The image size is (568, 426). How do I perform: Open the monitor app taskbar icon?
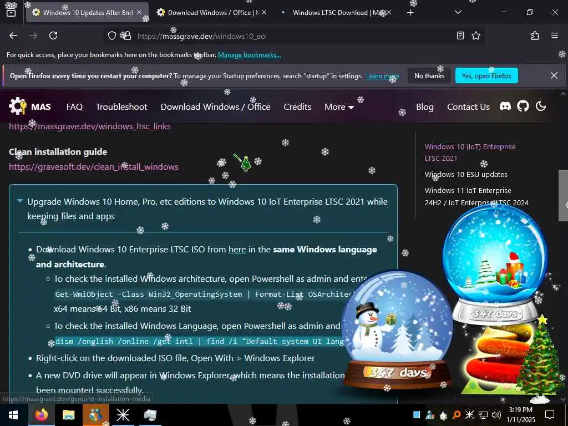point(150,415)
